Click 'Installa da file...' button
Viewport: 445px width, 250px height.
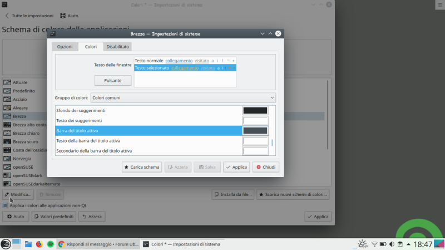(x=233, y=194)
